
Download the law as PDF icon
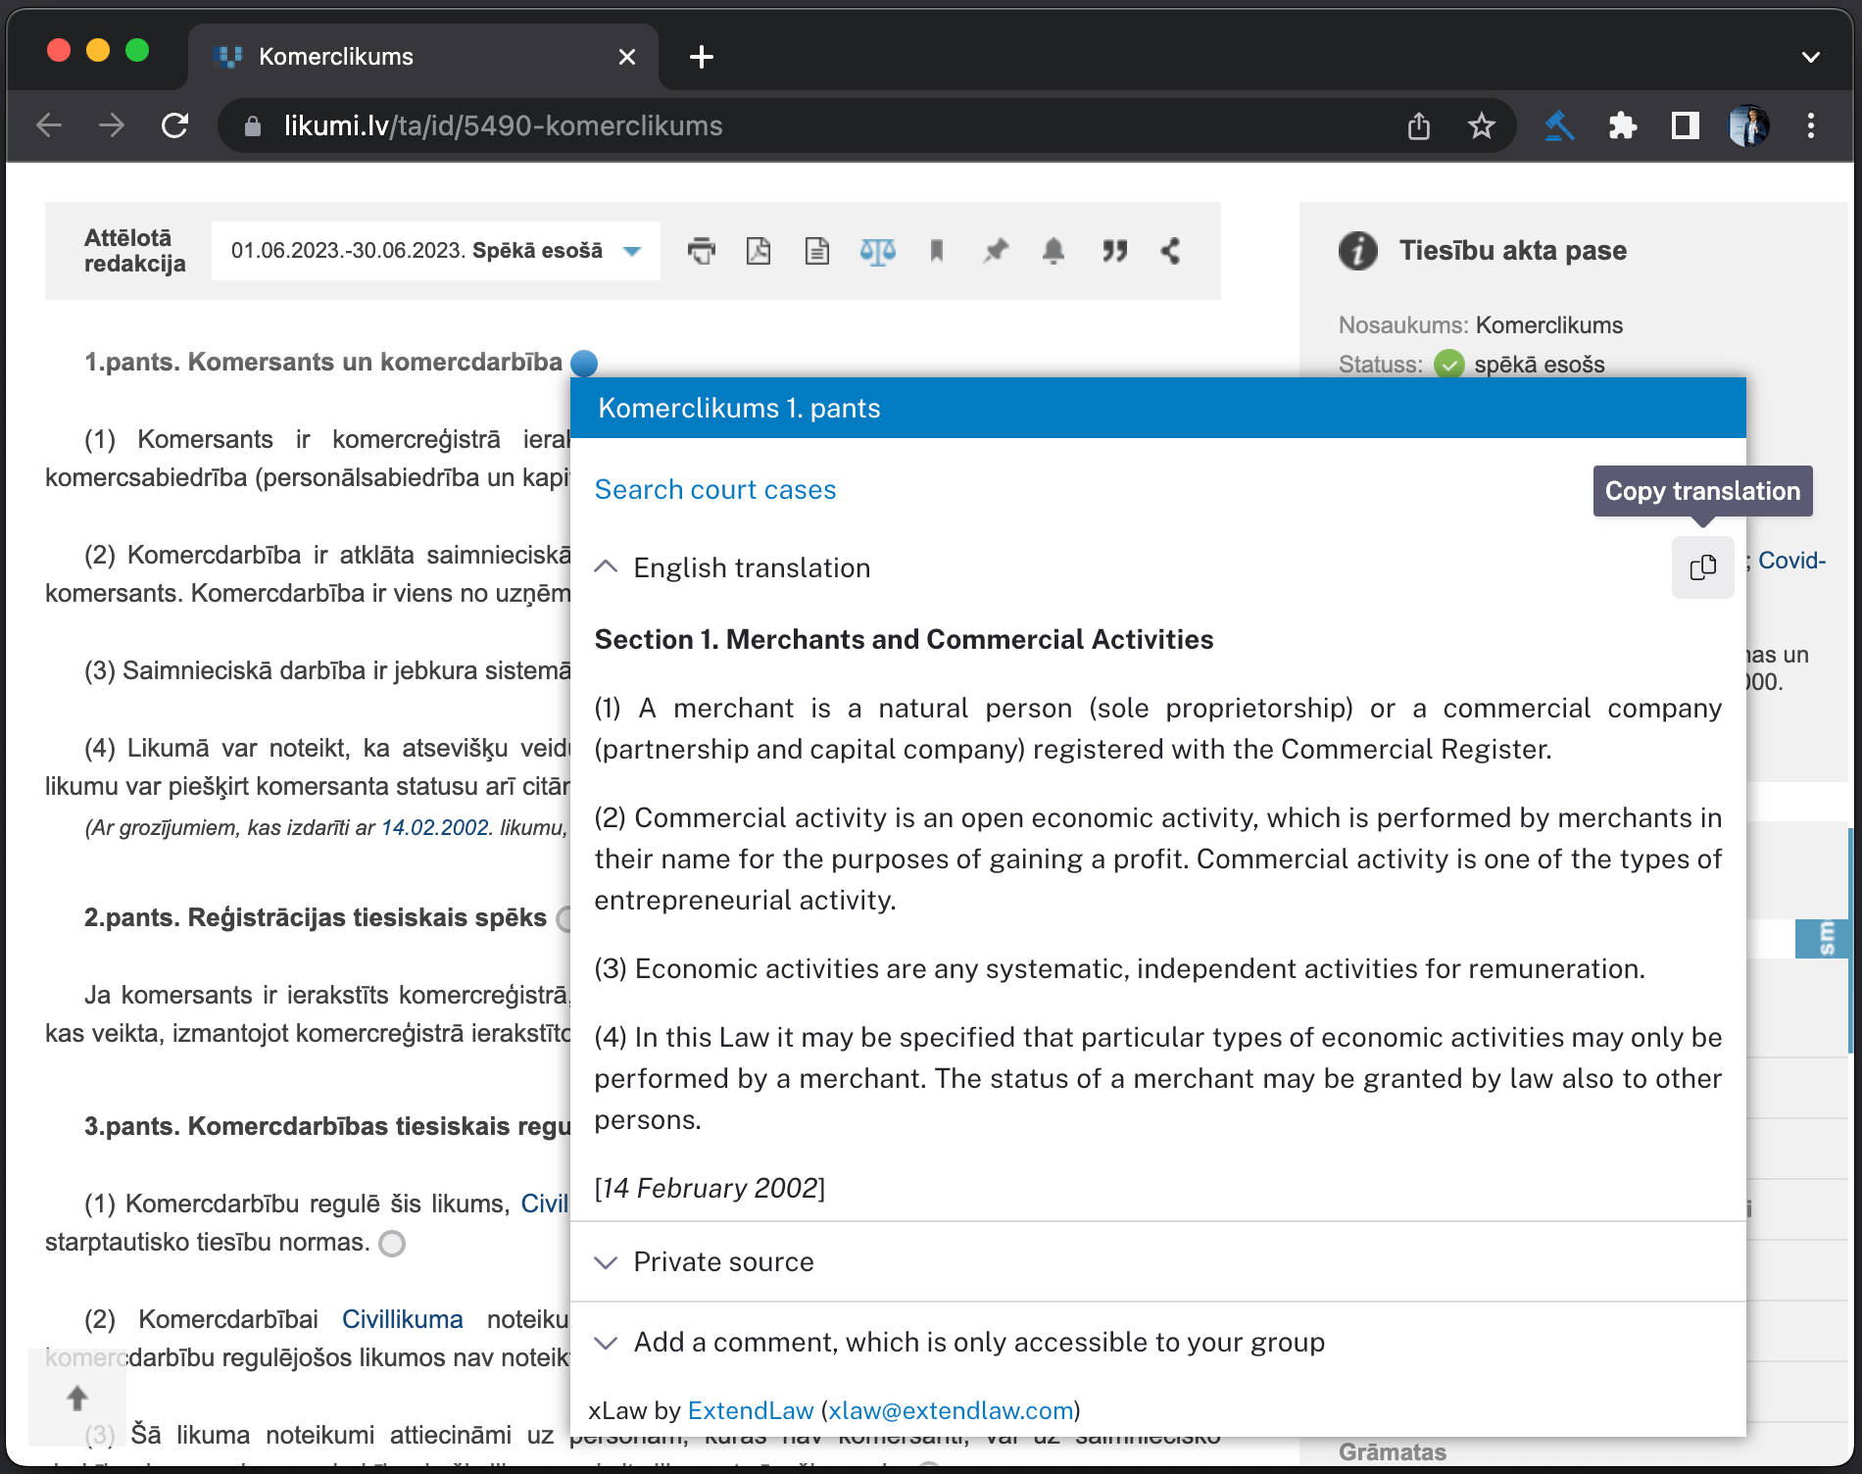759,251
